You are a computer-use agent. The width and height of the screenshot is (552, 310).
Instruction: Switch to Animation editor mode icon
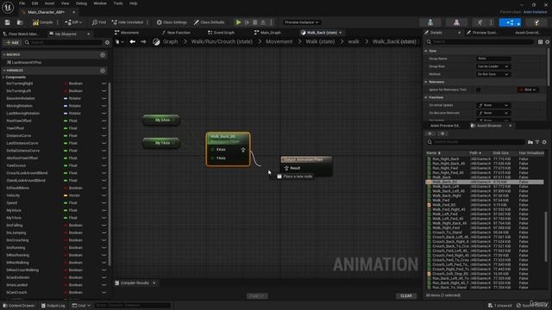pyautogui.click(x=480, y=22)
